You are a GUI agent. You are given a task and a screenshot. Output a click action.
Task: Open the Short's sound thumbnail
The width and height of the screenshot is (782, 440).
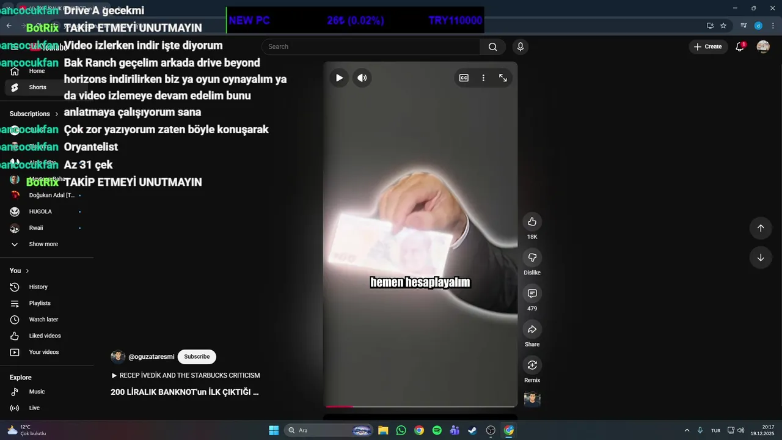(532, 399)
